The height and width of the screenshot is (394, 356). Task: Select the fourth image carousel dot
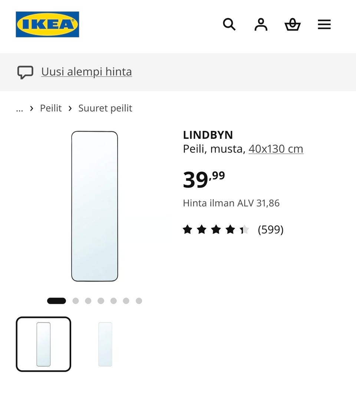coord(101,301)
